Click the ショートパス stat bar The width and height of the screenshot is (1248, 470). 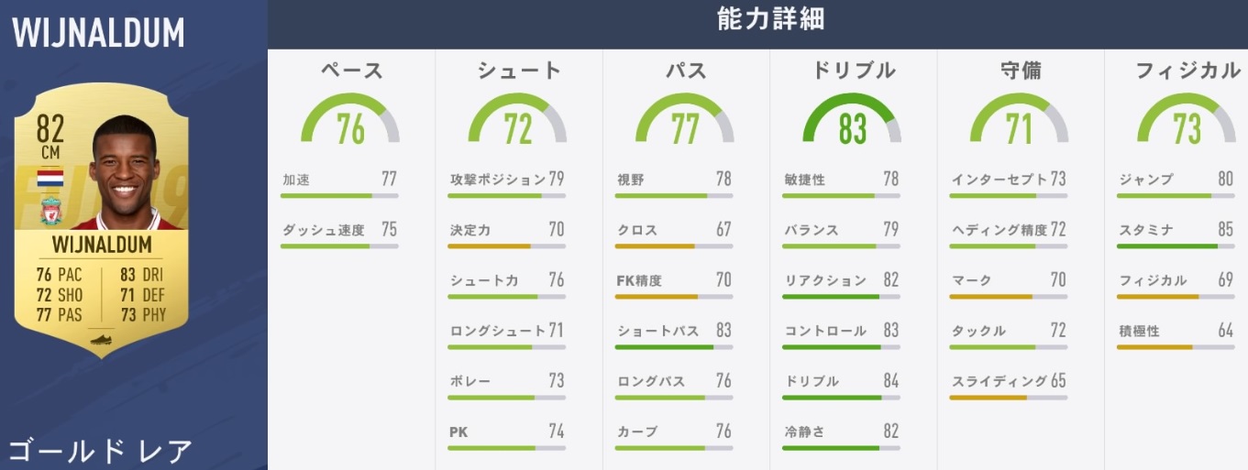pos(675,347)
